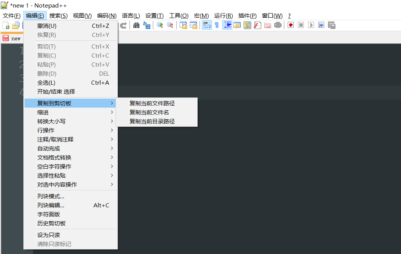Select 撤消(U) from the edit menu
The height and width of the screenshot is (254, 401).
pos(70,26)
